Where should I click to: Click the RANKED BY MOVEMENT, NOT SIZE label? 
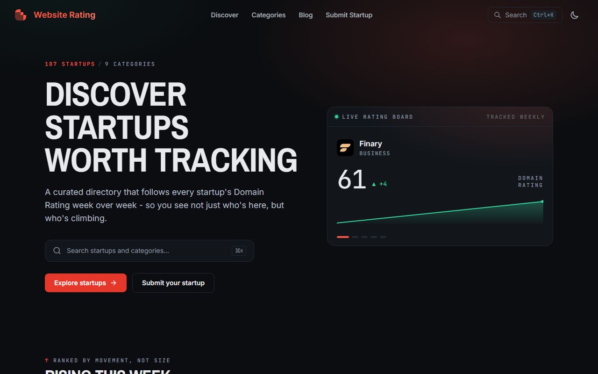coord(112,360)
